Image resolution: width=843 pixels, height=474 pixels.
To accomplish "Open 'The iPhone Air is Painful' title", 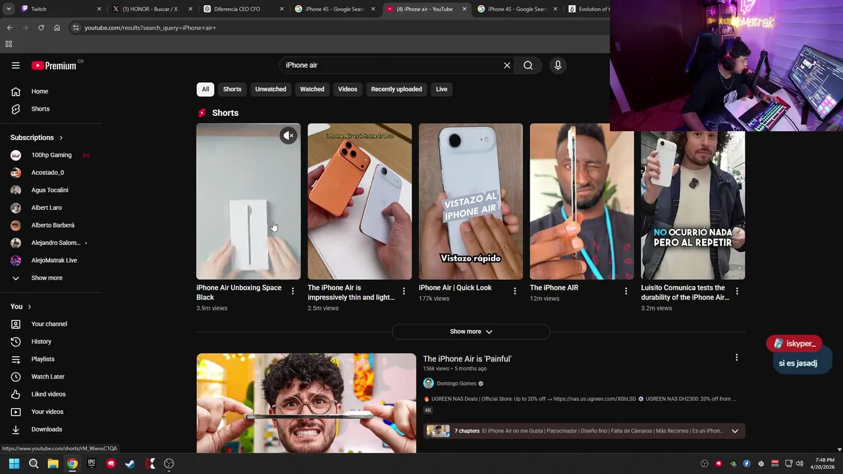I will click(467, 359).
